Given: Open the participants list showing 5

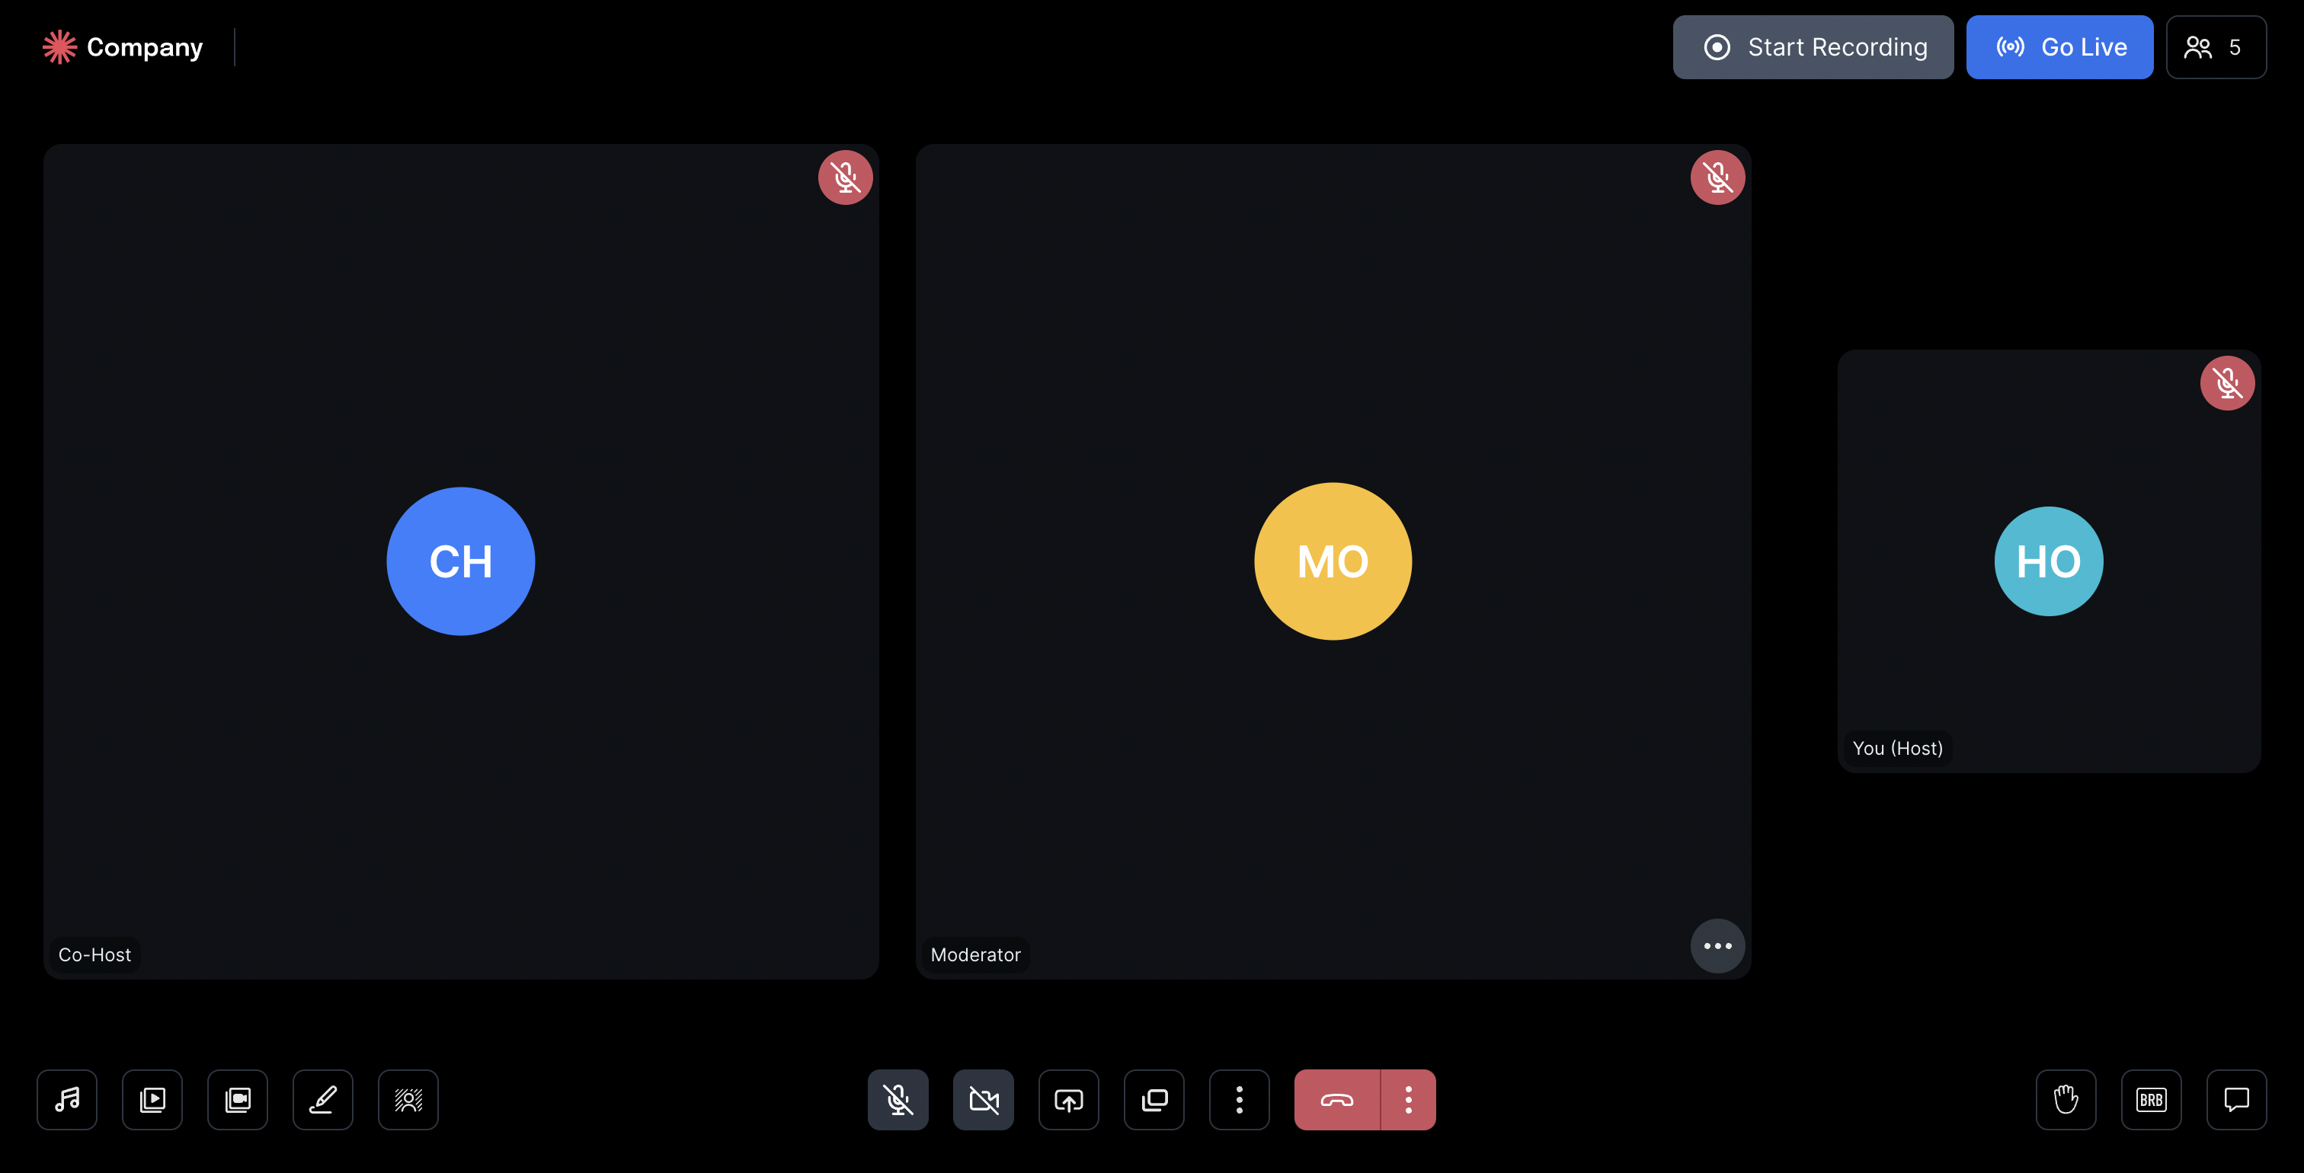Looking at the screenshot, I should point(2216,47).
